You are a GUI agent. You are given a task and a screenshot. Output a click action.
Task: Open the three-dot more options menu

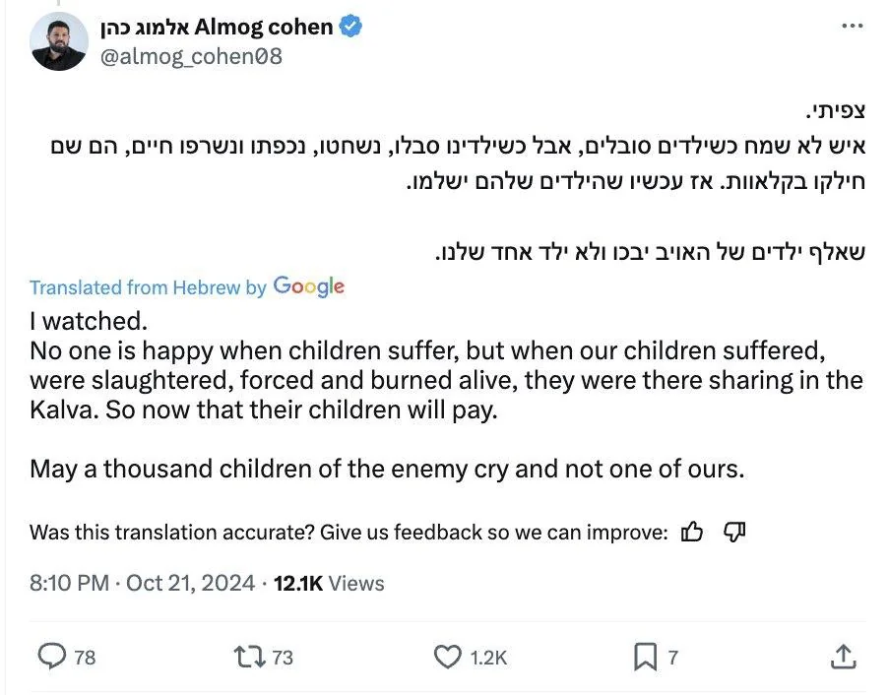tap(852, 27)
